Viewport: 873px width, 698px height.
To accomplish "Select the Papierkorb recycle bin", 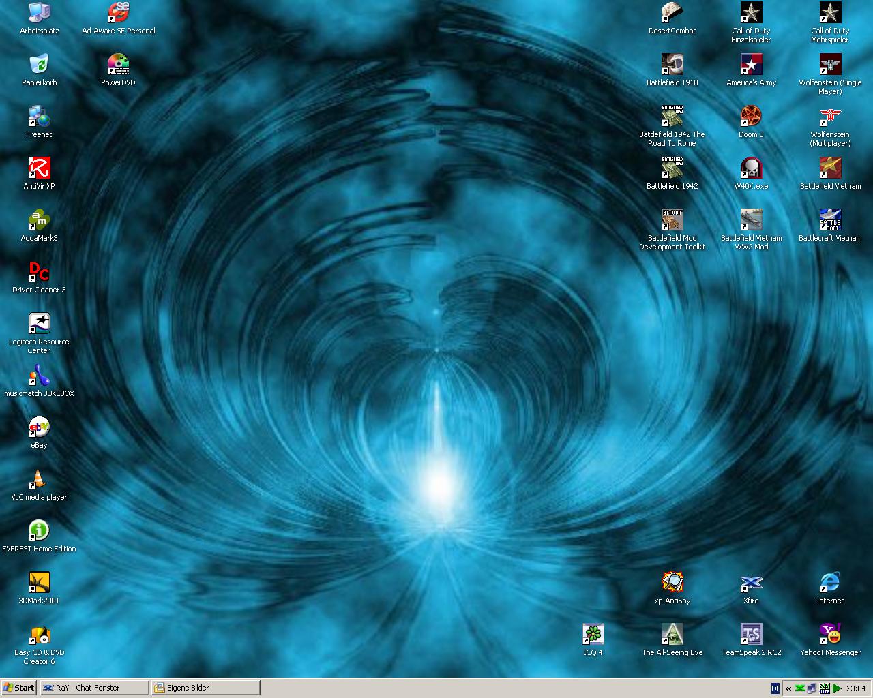I will (x=39, y=65).
